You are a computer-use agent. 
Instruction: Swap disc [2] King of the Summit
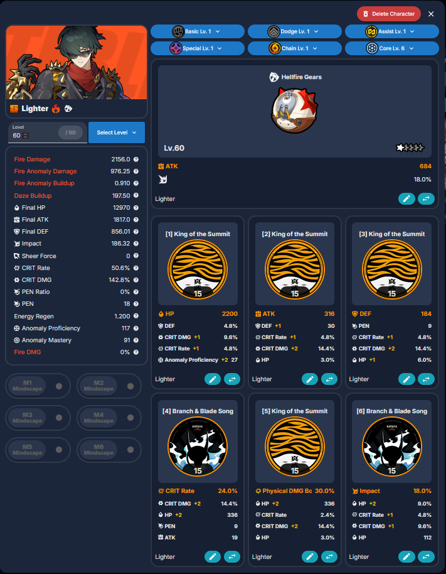point(329,379)
